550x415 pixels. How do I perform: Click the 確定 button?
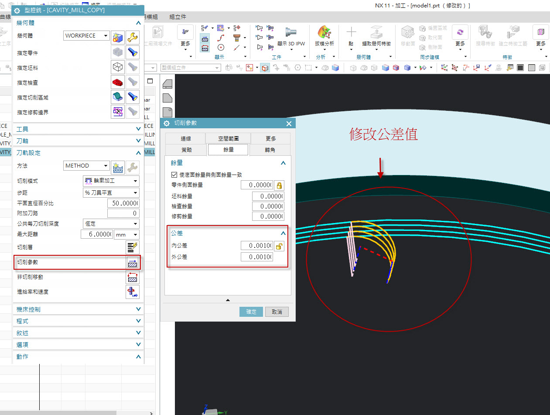tap(251, 312)
